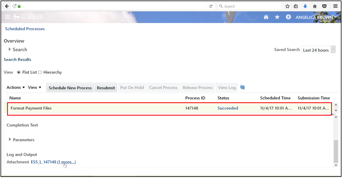Click the Succeeded status link for Format Payment Files
Viewport: 342px width, 178px height.
point(228,108)
